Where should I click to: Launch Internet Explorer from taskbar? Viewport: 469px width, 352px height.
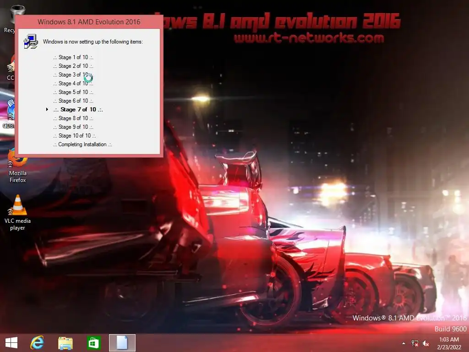coord(37,343)
